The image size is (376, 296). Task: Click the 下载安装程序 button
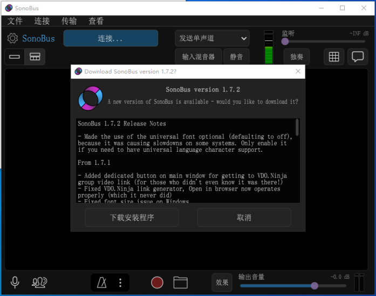(132, 217)
